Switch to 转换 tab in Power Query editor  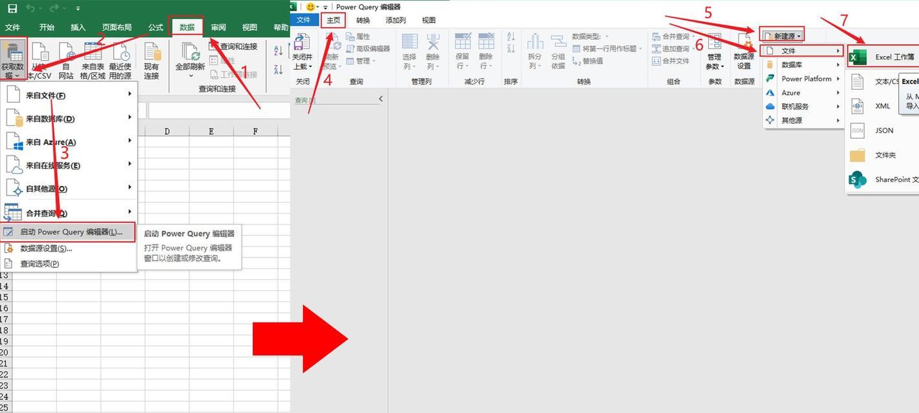(363, 20)
